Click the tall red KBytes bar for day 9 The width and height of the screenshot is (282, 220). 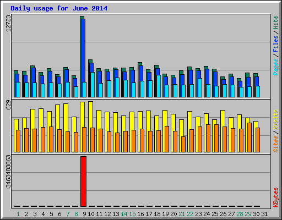[83, 182]
